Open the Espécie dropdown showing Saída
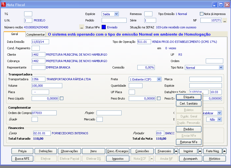The image size is (231, 168). point(116,14)
